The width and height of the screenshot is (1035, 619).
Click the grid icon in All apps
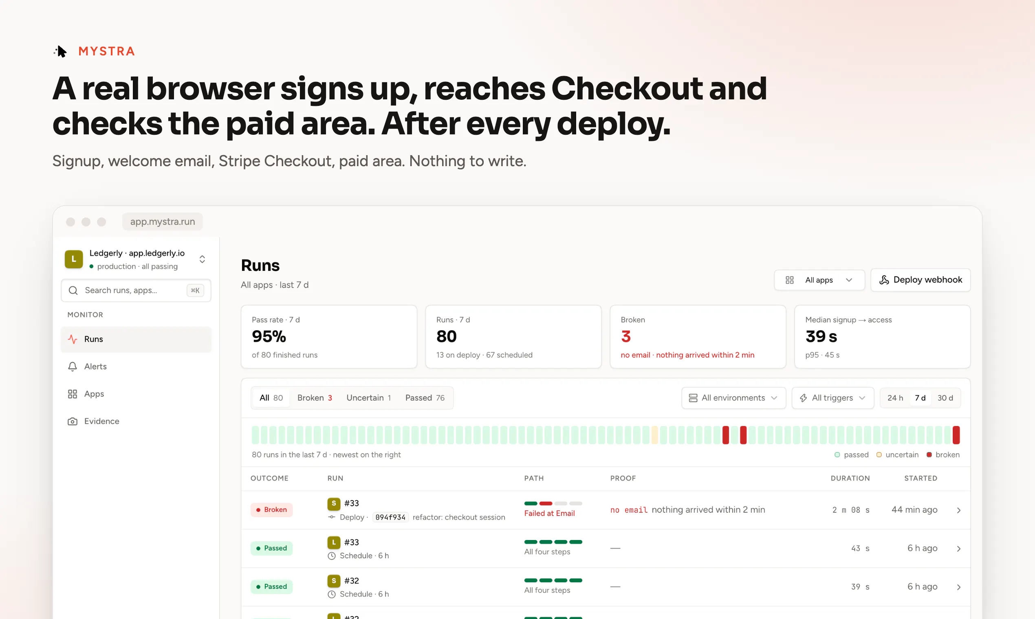pyautogui.click(x=790, y=280)
